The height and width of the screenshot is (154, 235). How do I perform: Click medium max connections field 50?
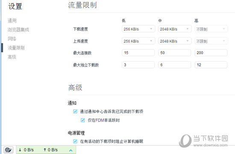click(x=175, y=53)
